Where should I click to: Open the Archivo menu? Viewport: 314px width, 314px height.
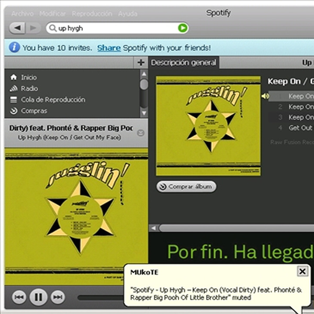[x=23, y=14]
